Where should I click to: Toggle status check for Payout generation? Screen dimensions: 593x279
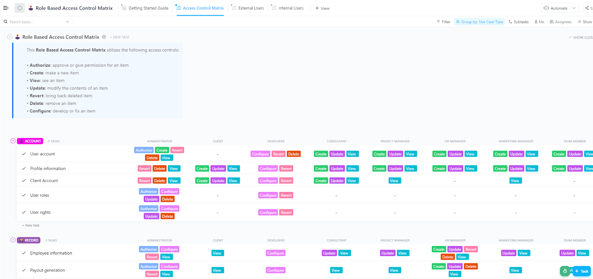[24, 270]
